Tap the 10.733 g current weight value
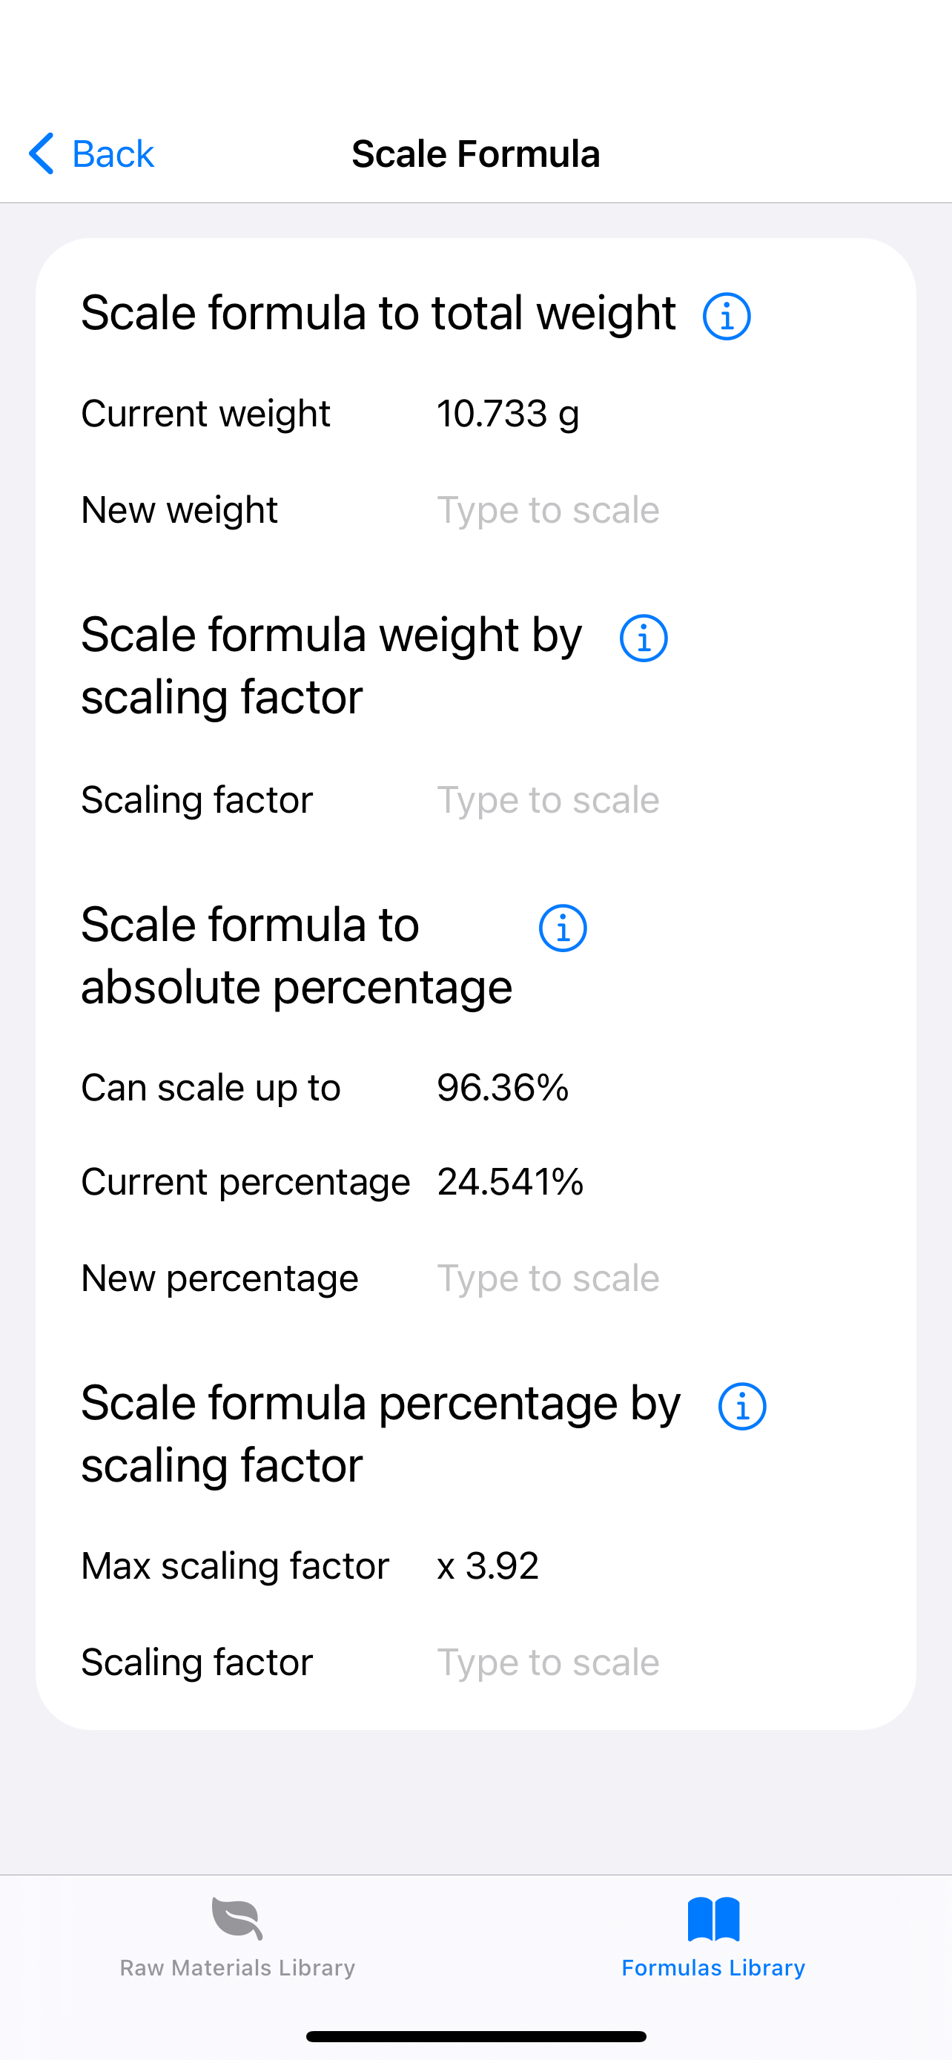The image size is (952, 2060). coord(509,415)
